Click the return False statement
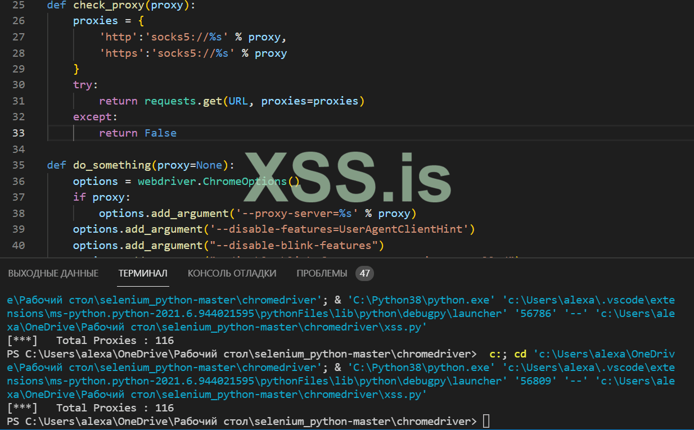Viewport: 694px width, 430px height. (138, 133)
